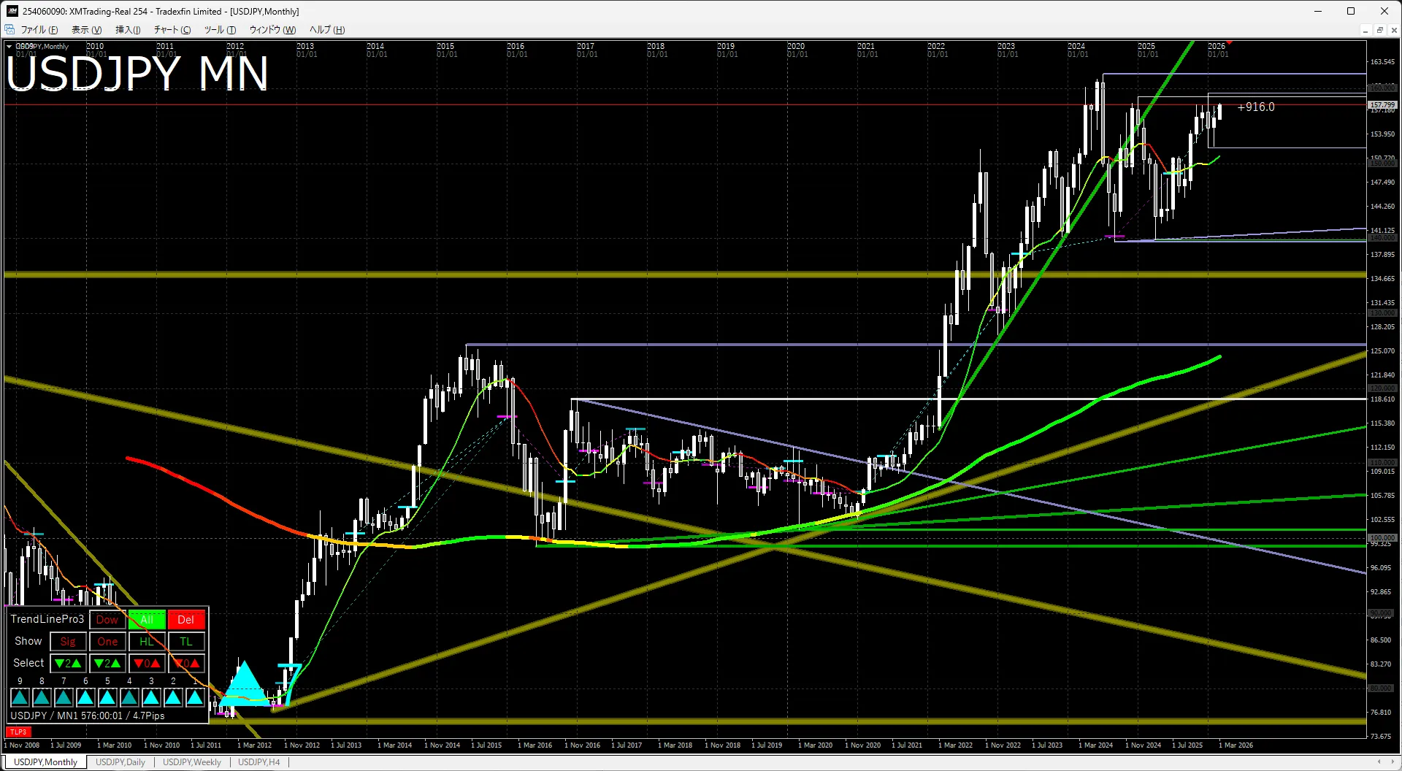The width and height of the screenshot is (1402, 771).
Task: Open the ウィンドウ (W) menu
Action: pyautogui.click(x=272, y=30)
